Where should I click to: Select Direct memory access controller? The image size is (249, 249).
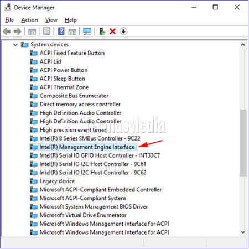80,105
